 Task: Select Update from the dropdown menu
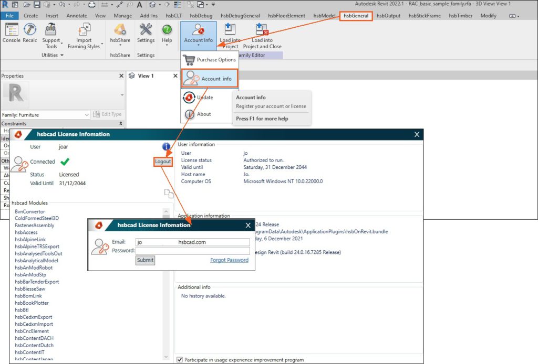[x=205, y=98]
